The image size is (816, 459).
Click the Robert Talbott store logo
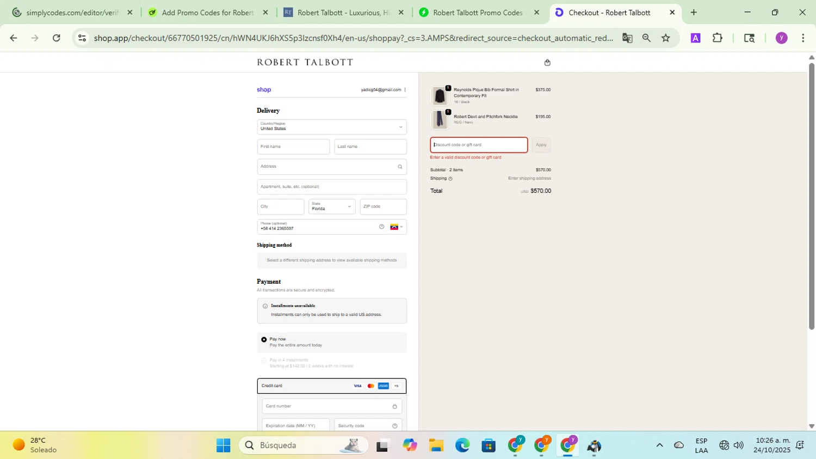[305, 63]
